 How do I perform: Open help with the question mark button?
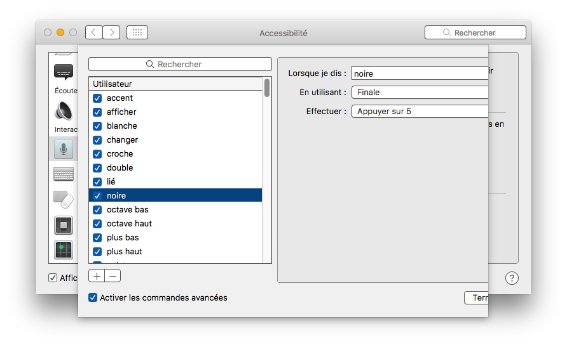512,278
